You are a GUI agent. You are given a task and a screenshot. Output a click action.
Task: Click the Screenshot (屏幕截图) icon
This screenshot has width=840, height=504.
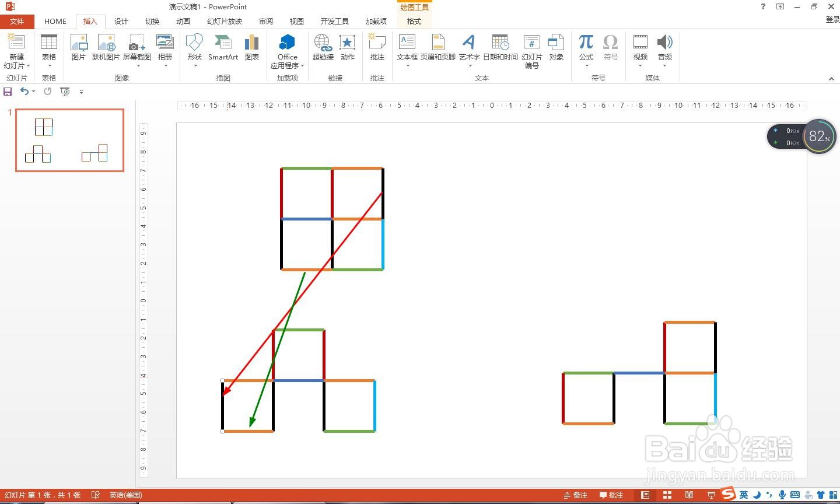coord(136,42)
